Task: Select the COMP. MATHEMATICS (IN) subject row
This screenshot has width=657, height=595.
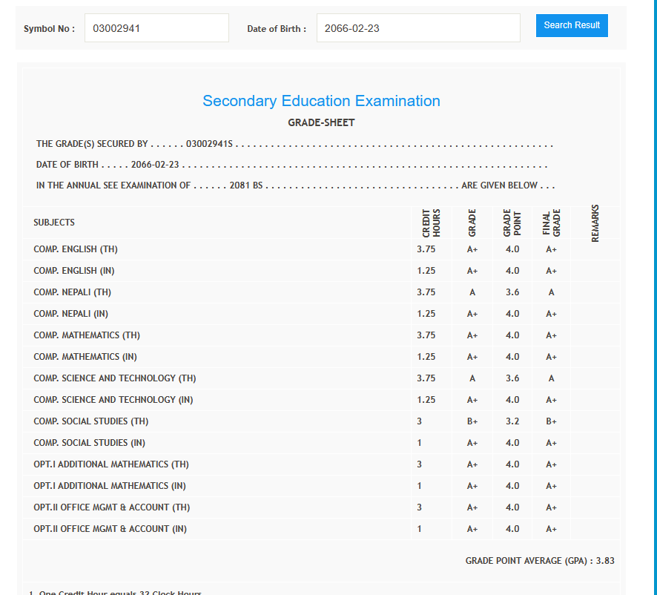Action: pyautogui.click(x=85, y=357)
